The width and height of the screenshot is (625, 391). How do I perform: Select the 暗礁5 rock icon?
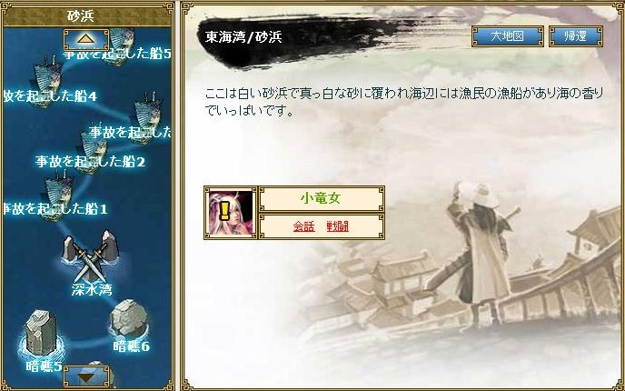coord(41,334)
